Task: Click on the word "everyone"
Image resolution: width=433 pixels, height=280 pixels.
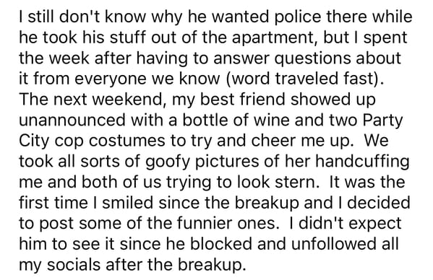Action: pyautogui.click(x=108, y=79)
